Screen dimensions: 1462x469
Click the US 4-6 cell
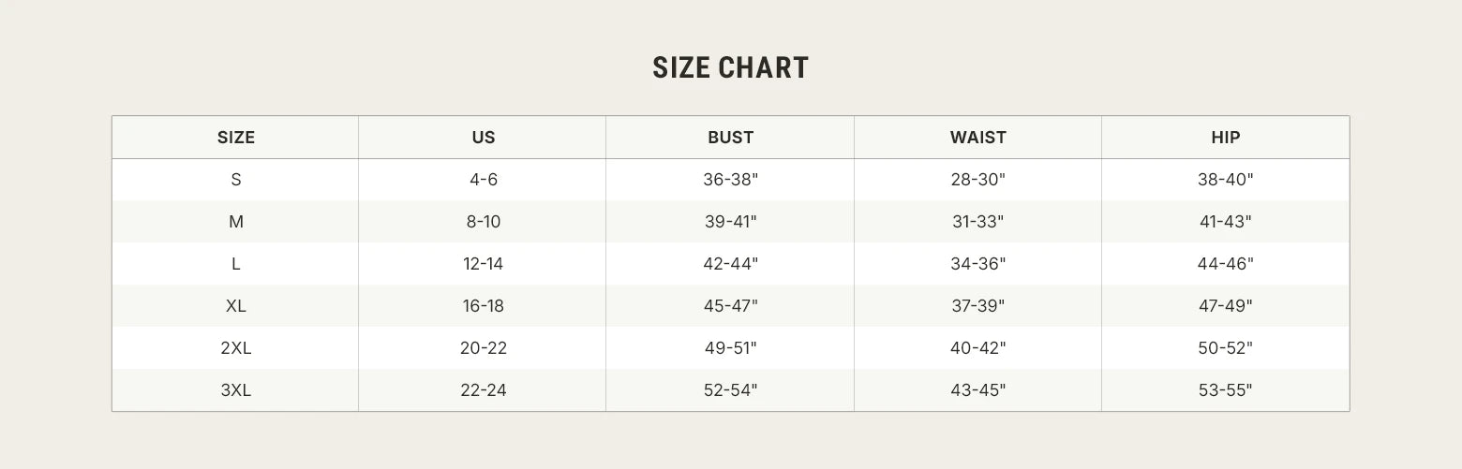click(x=484, y=180)
